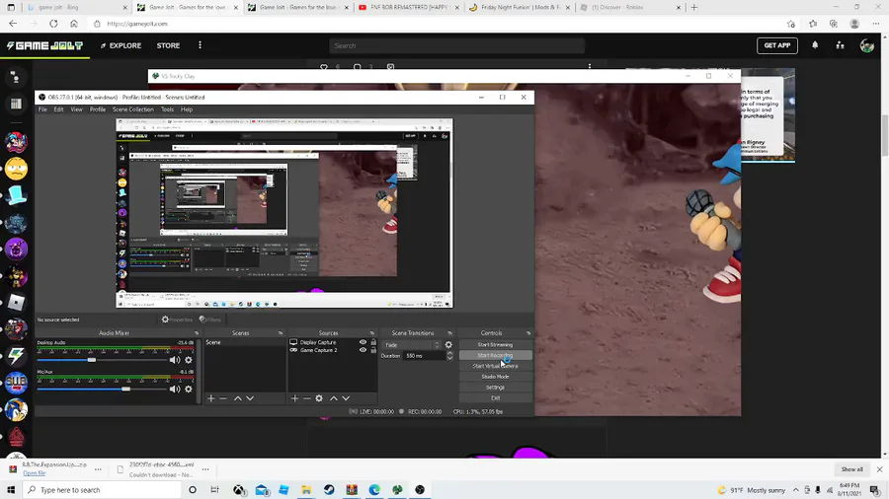Mute the Desktop Audio speaker icon

(175, 360)
